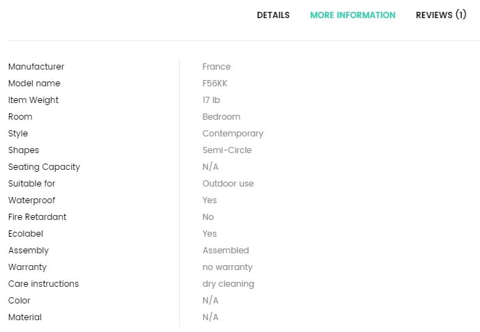Image resolution: width=480 pixels, height=332 pixels.
Task: Open the Reviews (1) tab
Action: click(x=441, y=15)
